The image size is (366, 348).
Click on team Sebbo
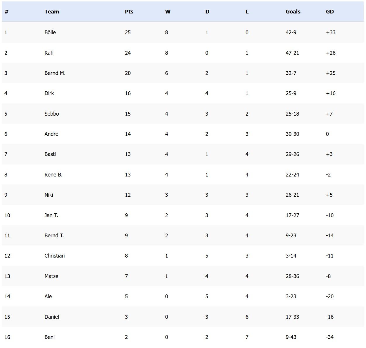click(x=52, y=114)
